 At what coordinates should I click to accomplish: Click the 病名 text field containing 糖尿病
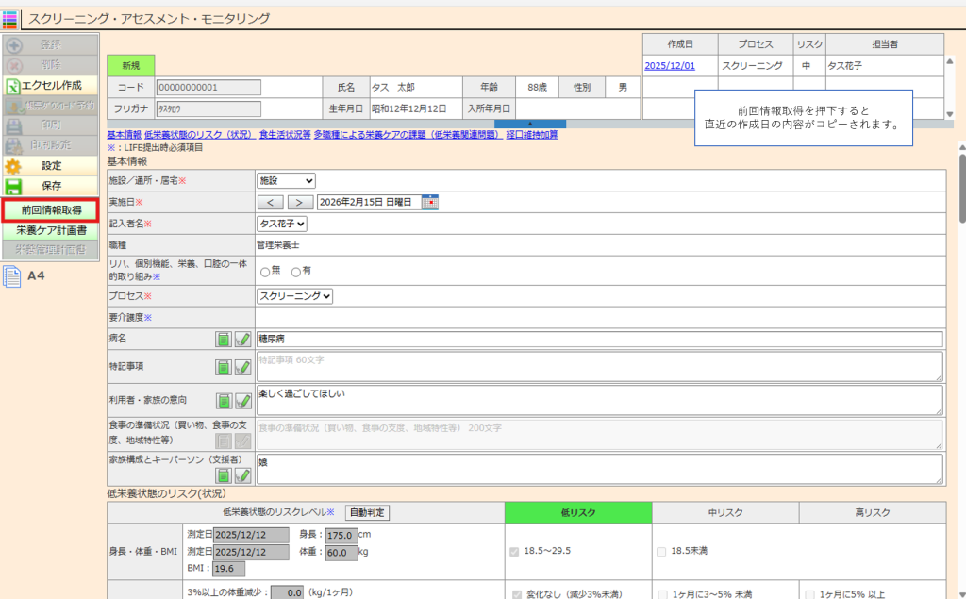(x=599, y=340)
